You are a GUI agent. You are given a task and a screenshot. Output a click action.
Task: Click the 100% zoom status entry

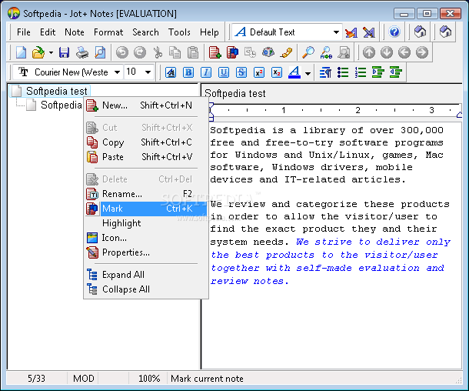149,379
